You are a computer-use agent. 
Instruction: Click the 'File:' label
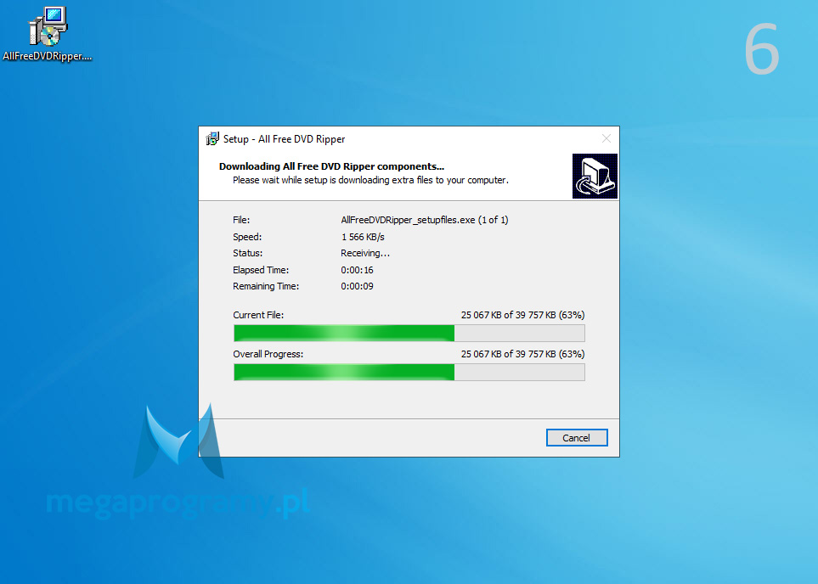tap(241, 220)
